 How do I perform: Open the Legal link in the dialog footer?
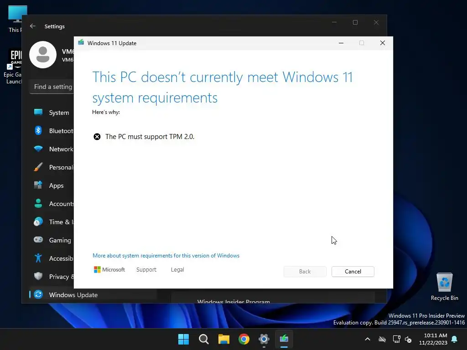pos(177,270)
